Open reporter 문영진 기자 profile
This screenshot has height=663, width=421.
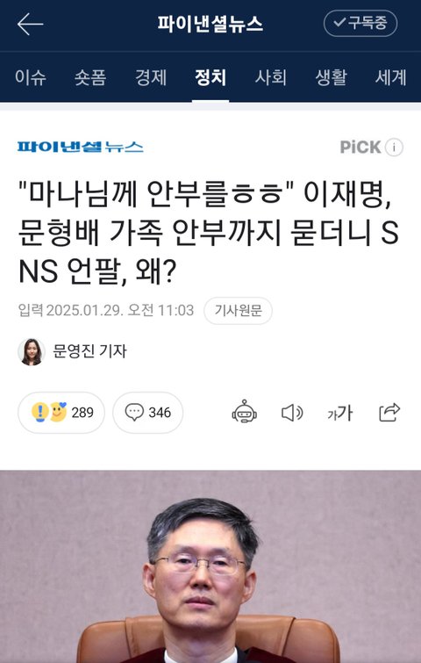[72, 351]
